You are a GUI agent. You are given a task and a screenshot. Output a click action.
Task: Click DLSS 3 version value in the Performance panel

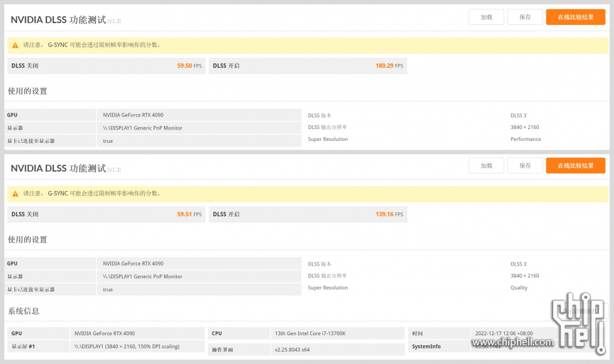tap(519, 115)
